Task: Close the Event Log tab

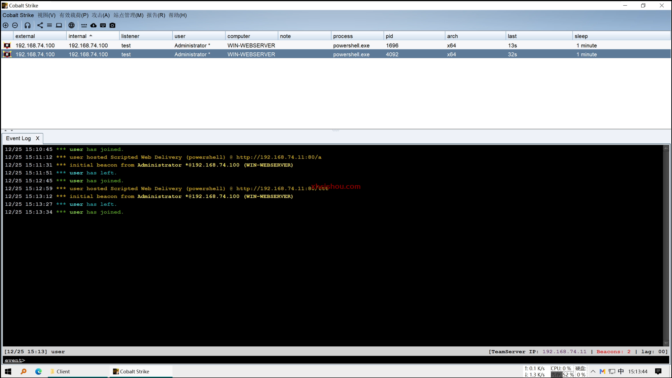Action: pyautogui.click(x=38, y=138)
